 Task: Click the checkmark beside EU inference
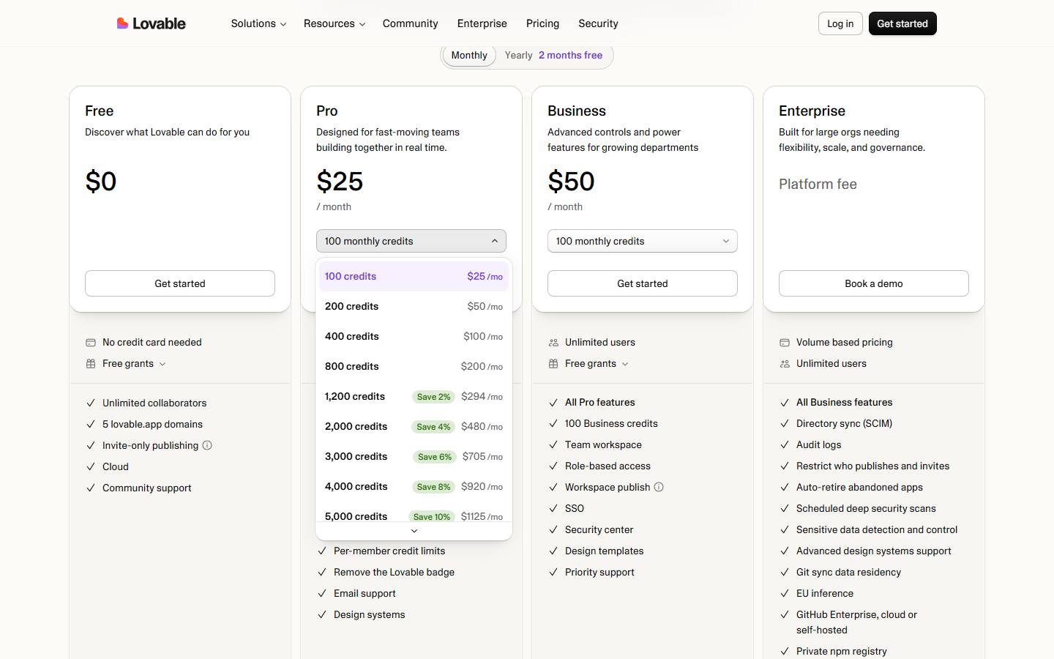click(785, 593)
